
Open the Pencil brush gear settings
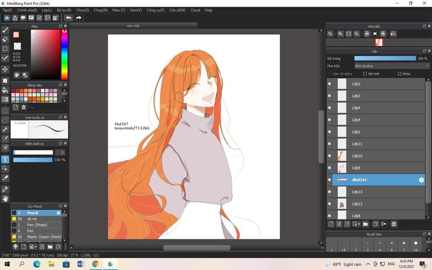pos(58,213)
